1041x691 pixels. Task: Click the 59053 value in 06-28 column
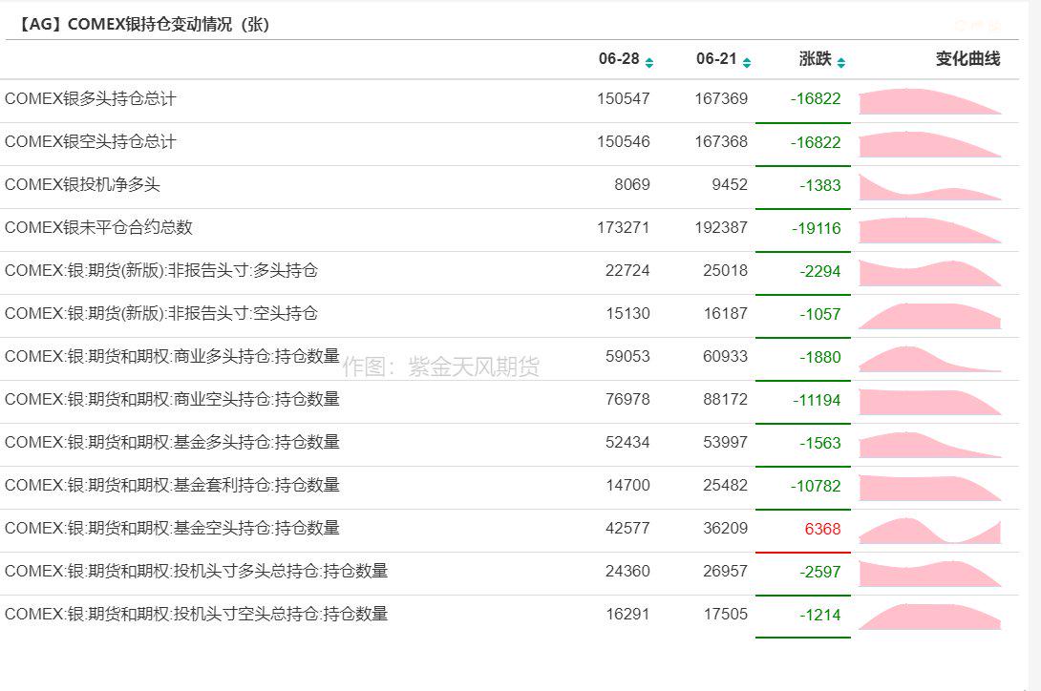pyautogui.click(x=627, y=356)
